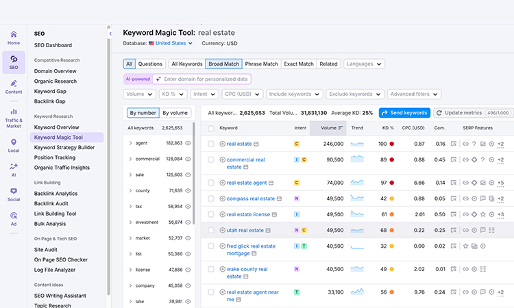Open the 'real estate agent near me' keyword link
This screenshot has height=308, width=514.
coord(252,296)
